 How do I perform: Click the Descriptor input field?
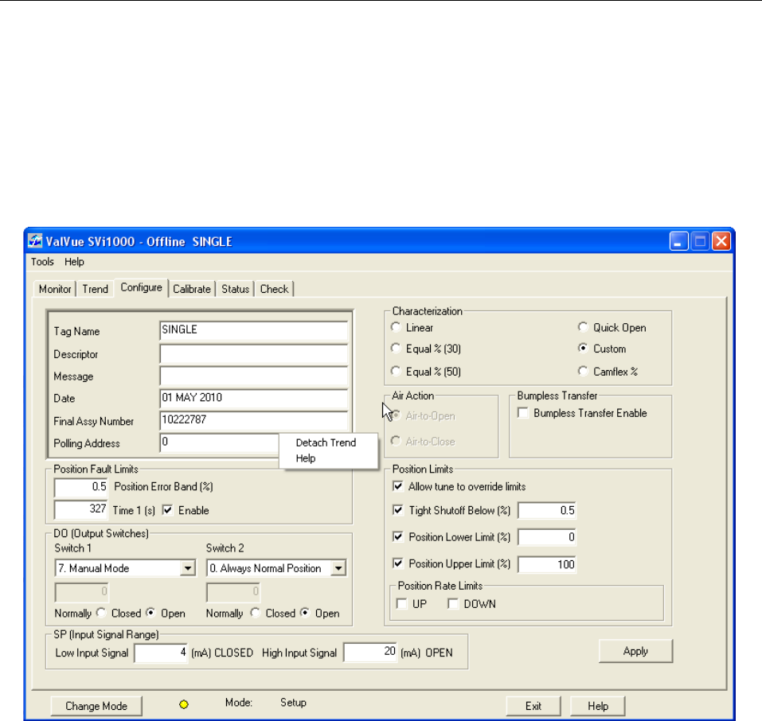[254, 353]
